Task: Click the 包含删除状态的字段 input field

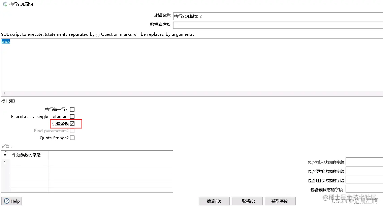Action: tap(364, 180)
